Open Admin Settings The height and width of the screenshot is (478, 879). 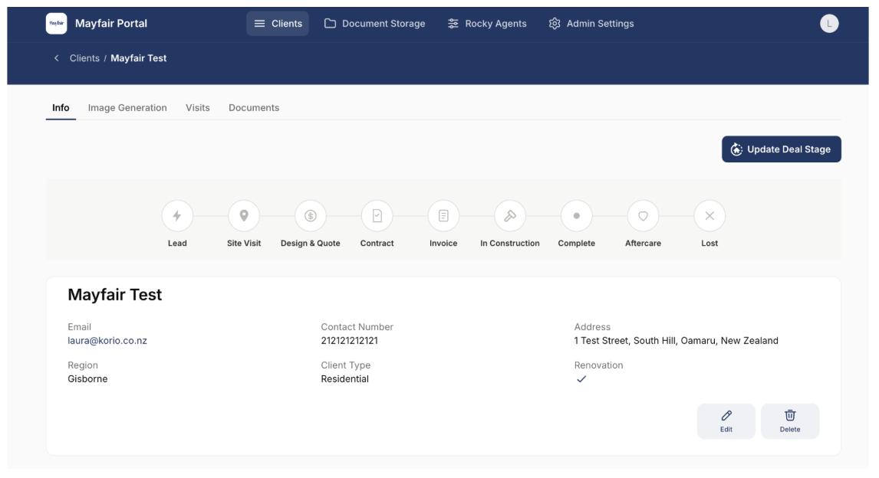point(591,24)
